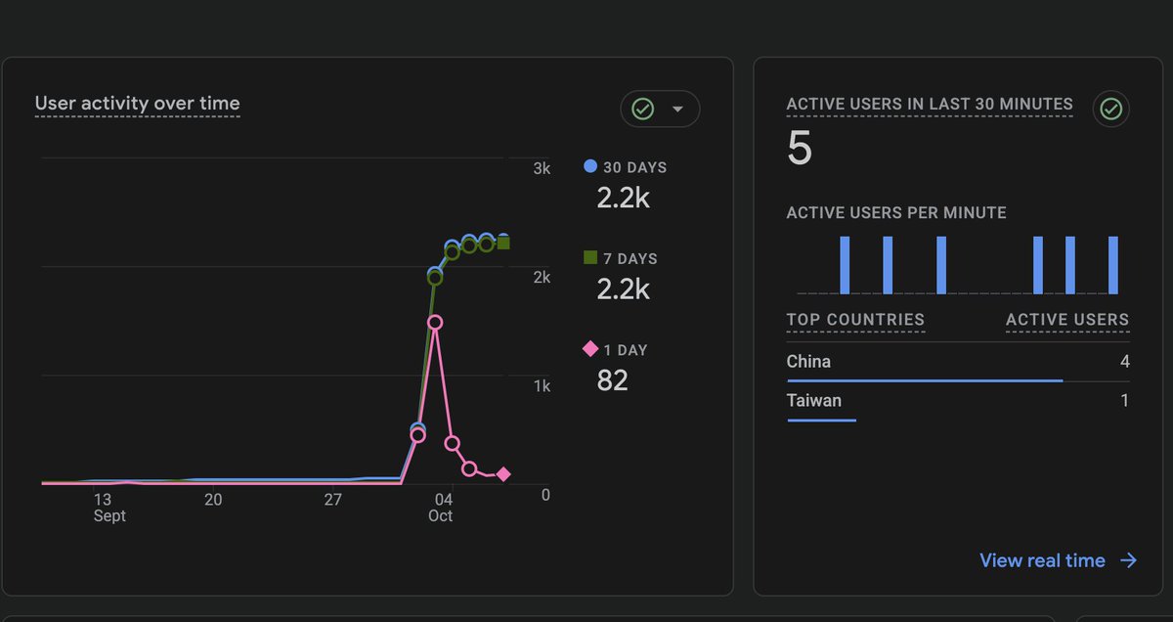The image size is (1173, 622).
Task: Click the 1 DAY legend label
Action: [x=626, y=350]
